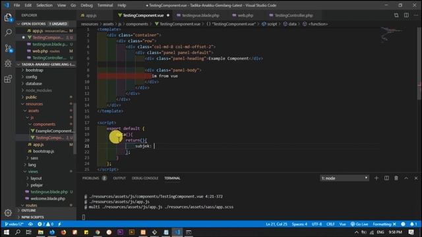This screenshot has width=422, height=237.
Task: Collapse the Open Editors section
Action: pyautogui.click(x=45, y=24)
